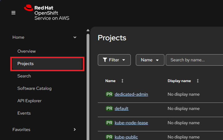Select Projects in the sidebar
This screenshot has height=140, width=223.
pyautogui.click(x=26, y=64)
